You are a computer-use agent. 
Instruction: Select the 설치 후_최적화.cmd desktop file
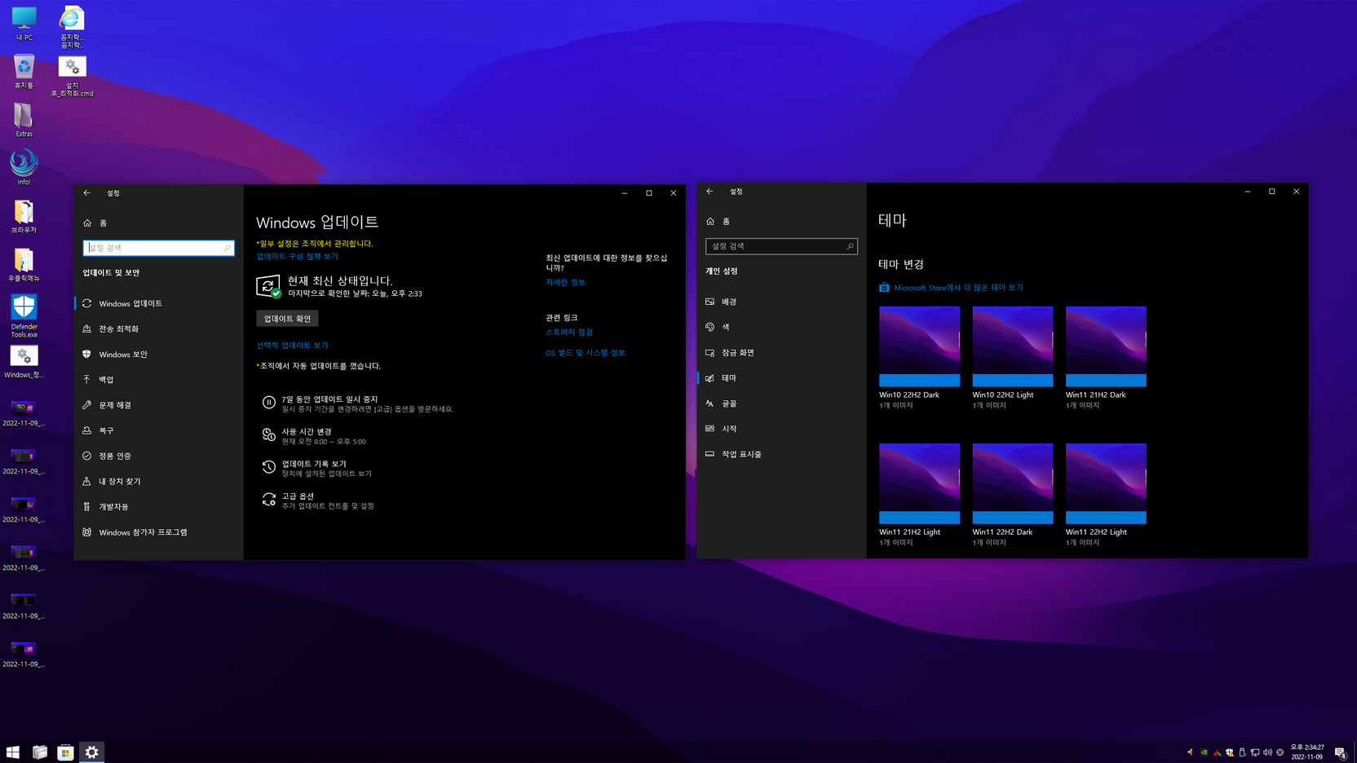tap(72, 76)
